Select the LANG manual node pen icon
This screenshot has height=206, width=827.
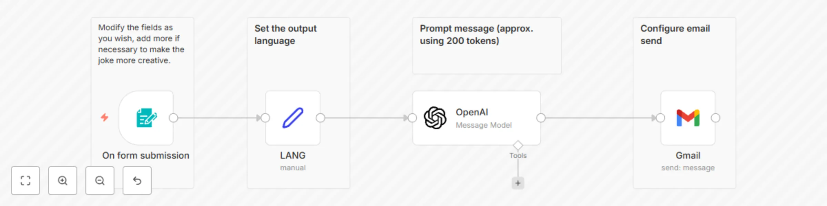(x=293, y=117)
